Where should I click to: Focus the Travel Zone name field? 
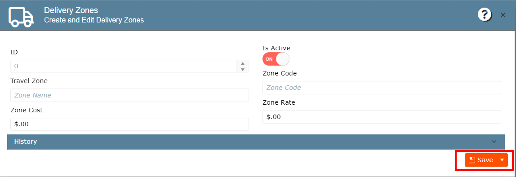click(x=129, y=95)
